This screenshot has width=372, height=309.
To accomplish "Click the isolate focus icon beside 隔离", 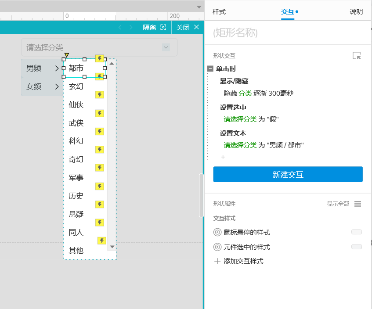I will pyautogui.click(x=163, y=27).
